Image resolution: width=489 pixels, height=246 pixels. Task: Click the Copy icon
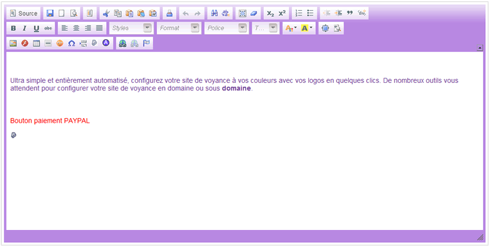point(118,13)
